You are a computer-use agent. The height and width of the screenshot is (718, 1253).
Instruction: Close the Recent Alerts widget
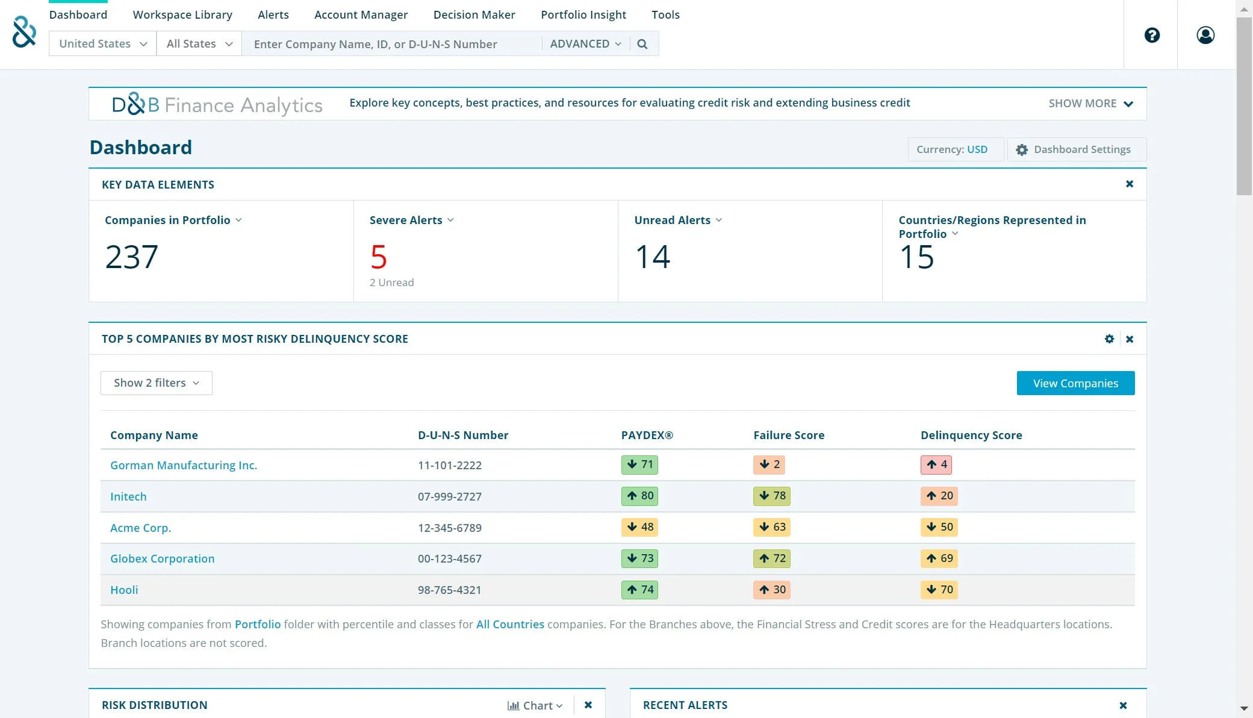1123,705
